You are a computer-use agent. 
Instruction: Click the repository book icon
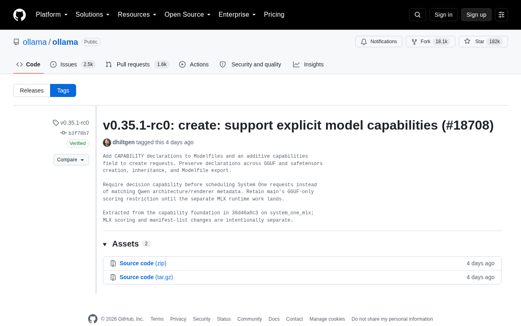click(16, 42)
